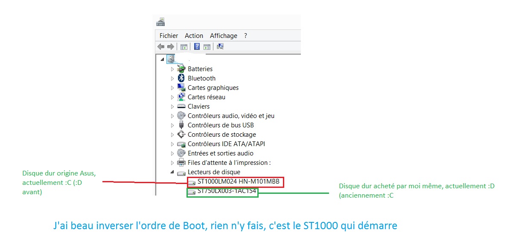Image resolution: width=507 pixels, height=233 pixels.
Task: Open the Affichage menu
Action: pos(224,36)
